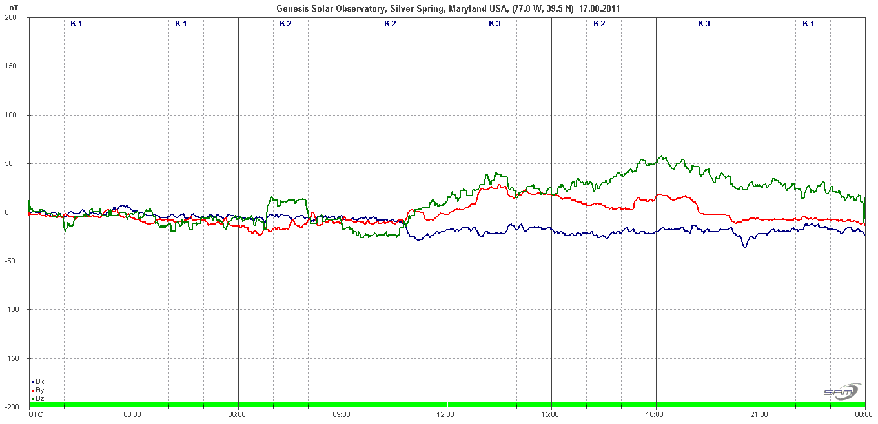Screen dimensions: 878x424
Task: Select the chart title with observatory name
Action: [x=449, y=8]
